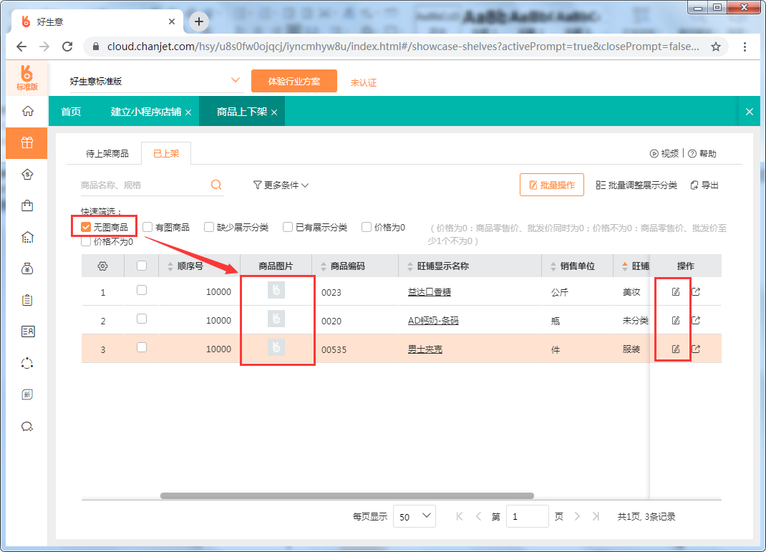Open the 益达口香糖 product link
Viewport: 766px width, 552px height.
(429, 292)
